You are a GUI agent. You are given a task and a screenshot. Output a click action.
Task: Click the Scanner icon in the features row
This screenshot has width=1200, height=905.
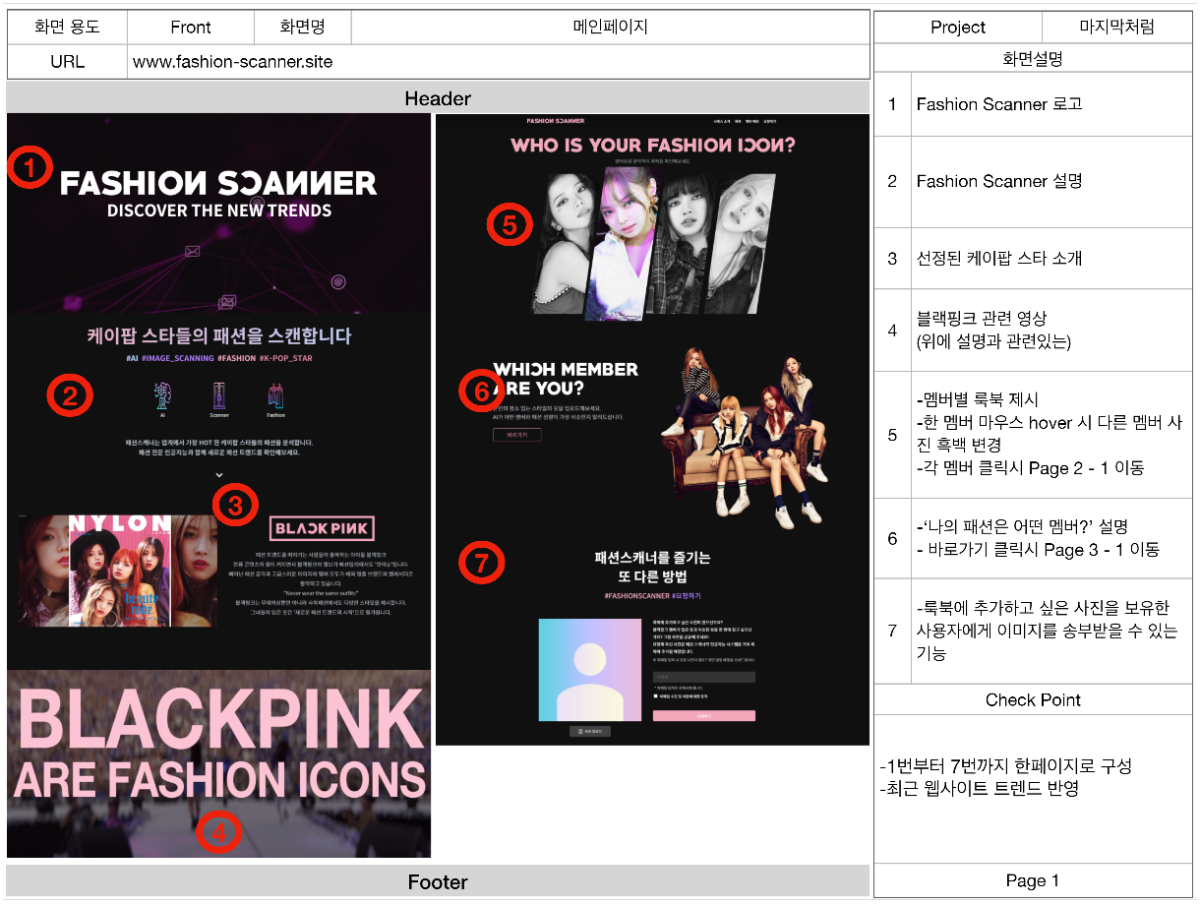click(219, 395)
